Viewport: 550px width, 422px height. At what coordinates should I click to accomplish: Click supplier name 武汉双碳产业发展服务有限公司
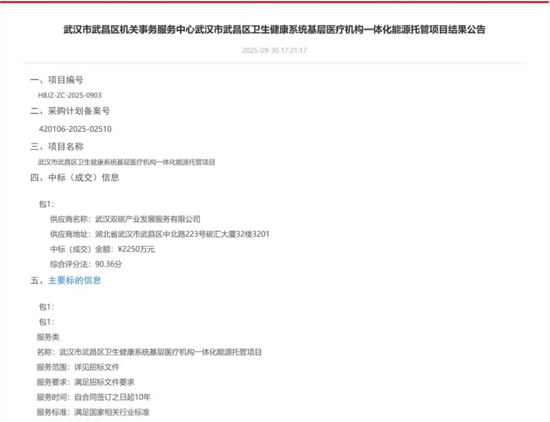(x=147, y=219)
